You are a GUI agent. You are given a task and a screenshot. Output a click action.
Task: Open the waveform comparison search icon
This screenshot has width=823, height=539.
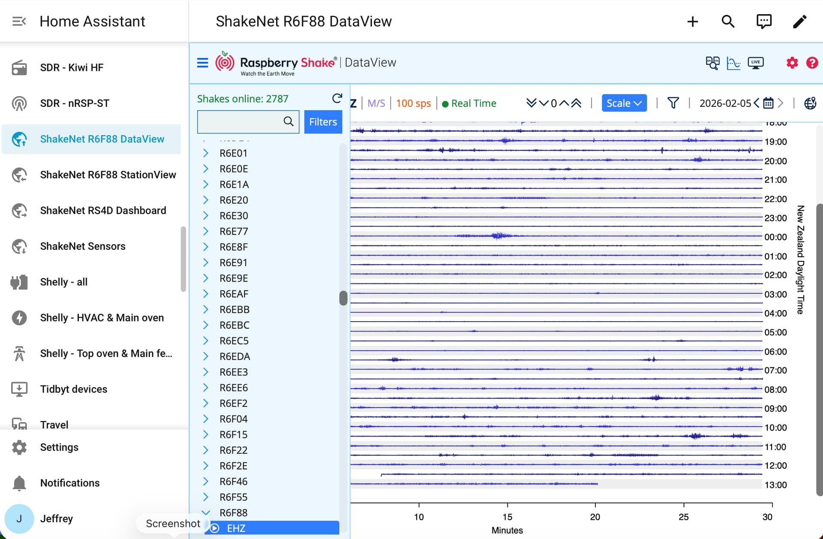tap(712, 63)
